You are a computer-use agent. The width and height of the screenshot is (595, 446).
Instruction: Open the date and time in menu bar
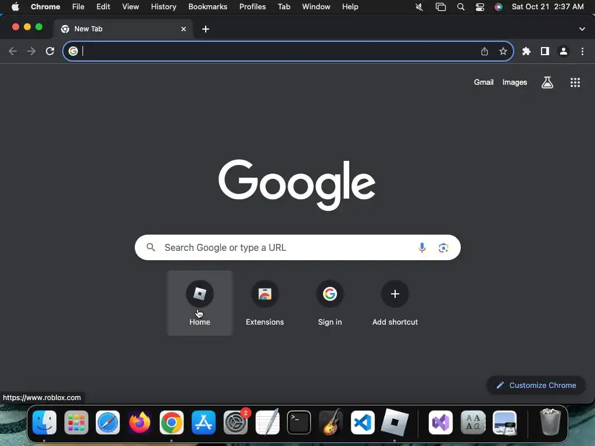(547, 7)
